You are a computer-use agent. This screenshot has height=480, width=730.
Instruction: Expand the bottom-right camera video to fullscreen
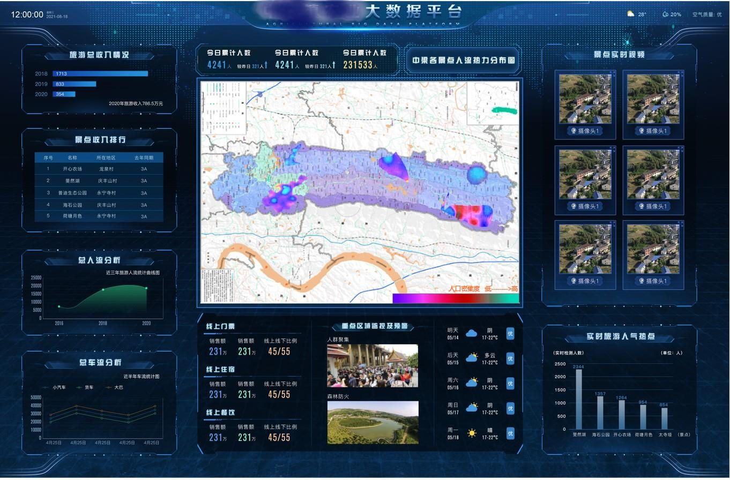click(x=680, y=223)
